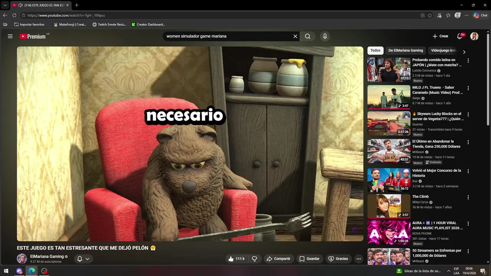This screenshot has height=276, width=491.
Task: Mute the tab via speaker icon
Action: [20, 5]
